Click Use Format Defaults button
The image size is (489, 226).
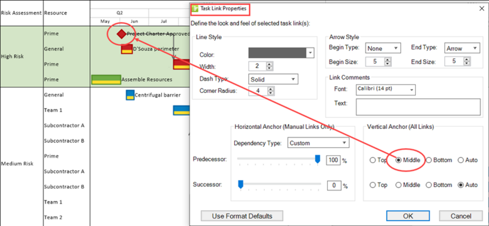click(x=242, y=216)
